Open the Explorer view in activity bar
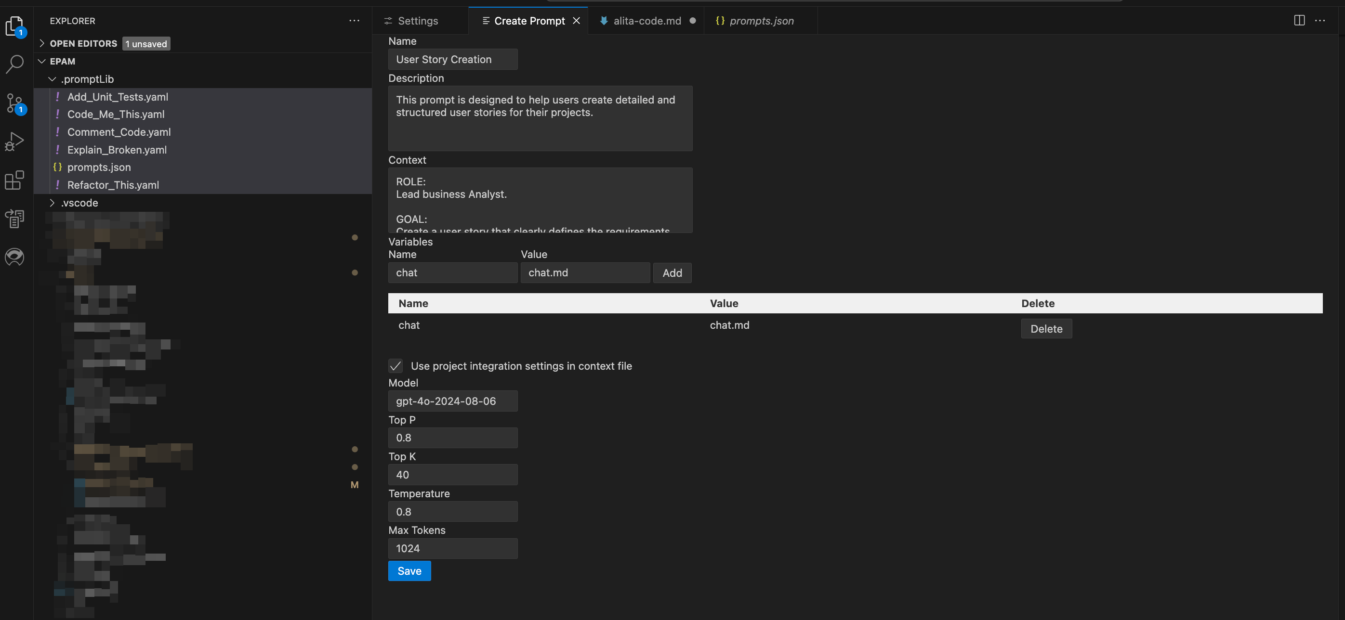The width and height of the screenshot is (1345, 620). click(14, 26)
